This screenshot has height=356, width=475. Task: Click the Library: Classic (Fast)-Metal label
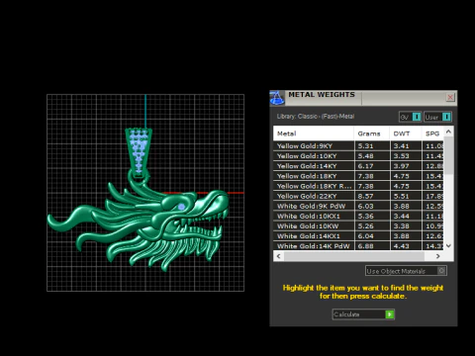316,117
